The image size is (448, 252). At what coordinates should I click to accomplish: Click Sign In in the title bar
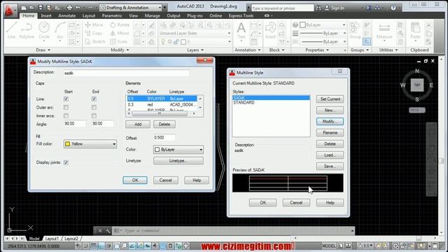click(335, 8)
